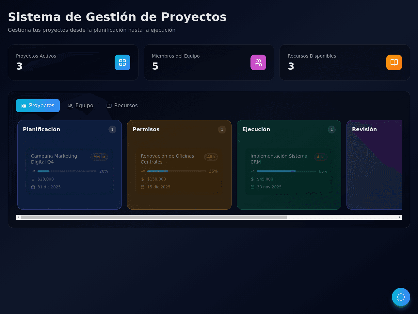The height and width of the screenshot is (314, 418).
Task: Click the orange book icon for Recursos Disponibles
Action: pyautogui.click(x=394, y=62)
